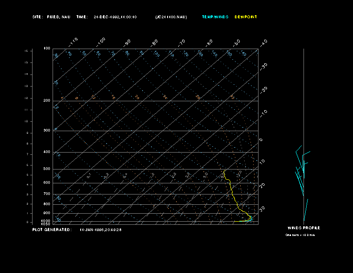Click the 'PLOT GENERATED:' label
This screenshot has width=353, height=273.
tap(52, 230)
